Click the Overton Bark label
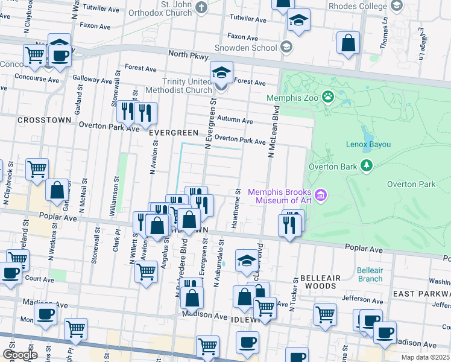Screen dimensions: 451x362 point(333,167)
